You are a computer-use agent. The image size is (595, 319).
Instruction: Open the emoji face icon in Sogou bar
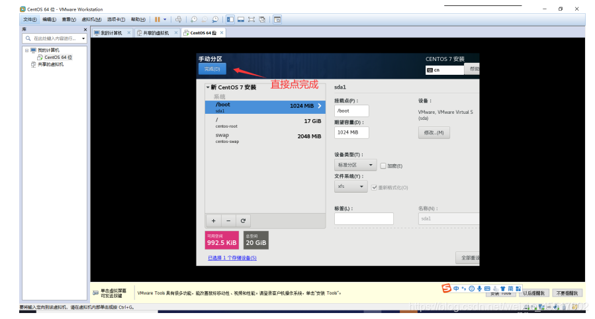(x=472, y=289)
